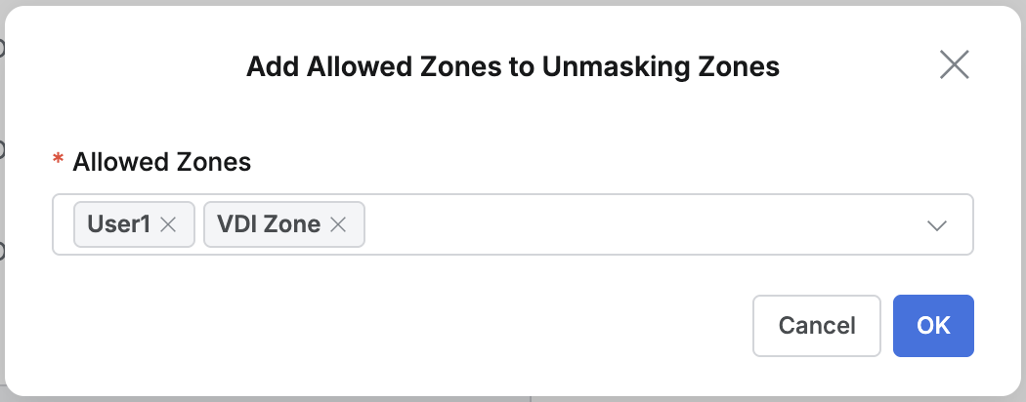The height and width of the screenshot is (402, 1026).
Task: Select the User1 tag label
Action: click(x=119, y=224)
